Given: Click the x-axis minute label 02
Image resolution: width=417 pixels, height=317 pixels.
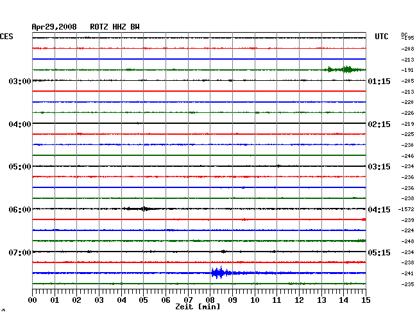Looking at the screenshot, I should (76, 300).
